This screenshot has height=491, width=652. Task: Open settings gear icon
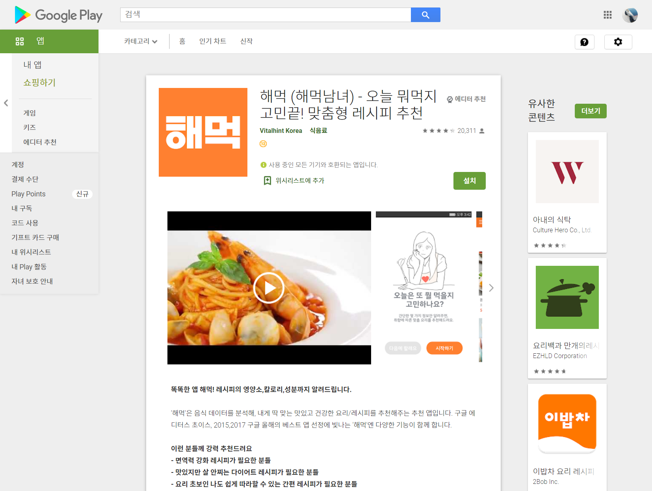pos(618,42)
